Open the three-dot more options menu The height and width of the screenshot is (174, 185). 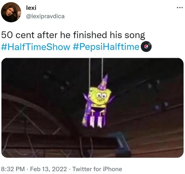[x=180, y=8]
